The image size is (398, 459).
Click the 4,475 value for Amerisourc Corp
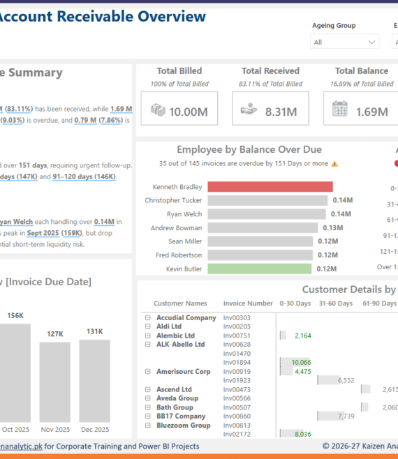(303, 372)
